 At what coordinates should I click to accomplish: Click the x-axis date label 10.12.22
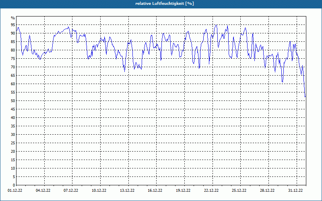pyautogui.click(x=99, y=191)
